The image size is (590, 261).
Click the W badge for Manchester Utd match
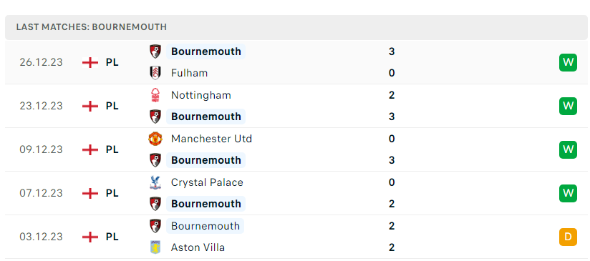(568, 149)
